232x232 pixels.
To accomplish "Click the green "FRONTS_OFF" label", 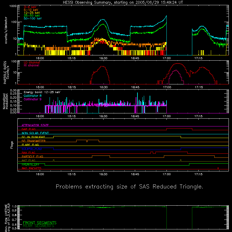I will tap(30, 164).
